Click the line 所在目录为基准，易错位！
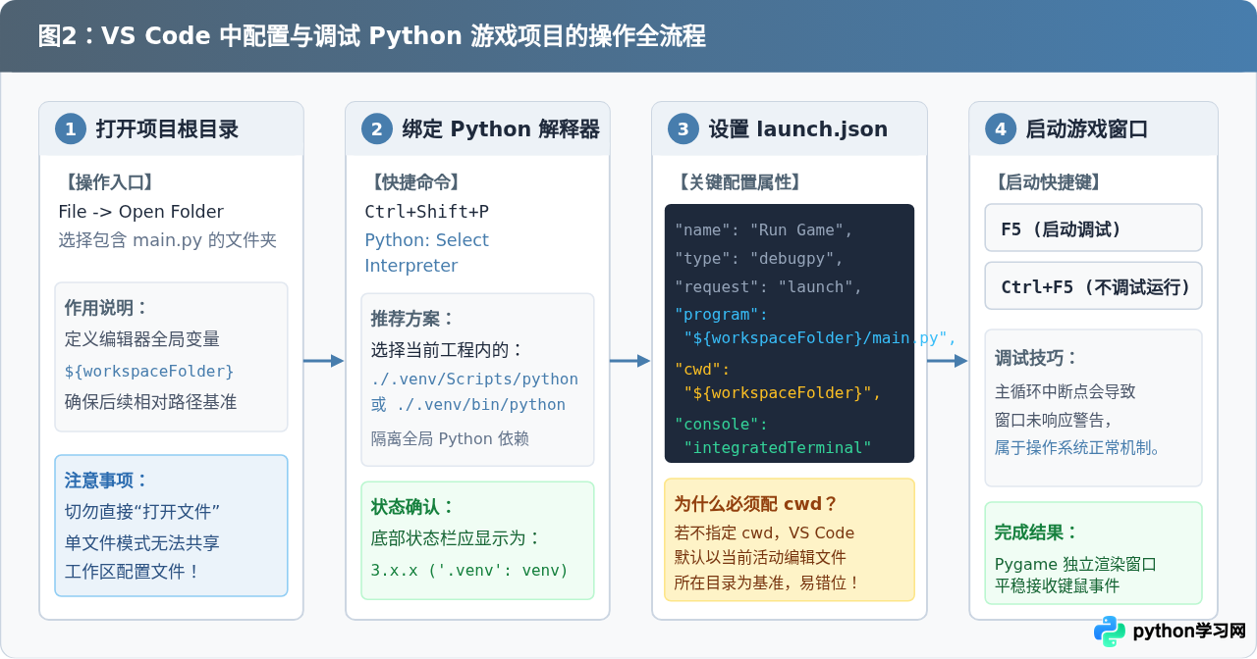1257x659 pixels. point(767,583)
